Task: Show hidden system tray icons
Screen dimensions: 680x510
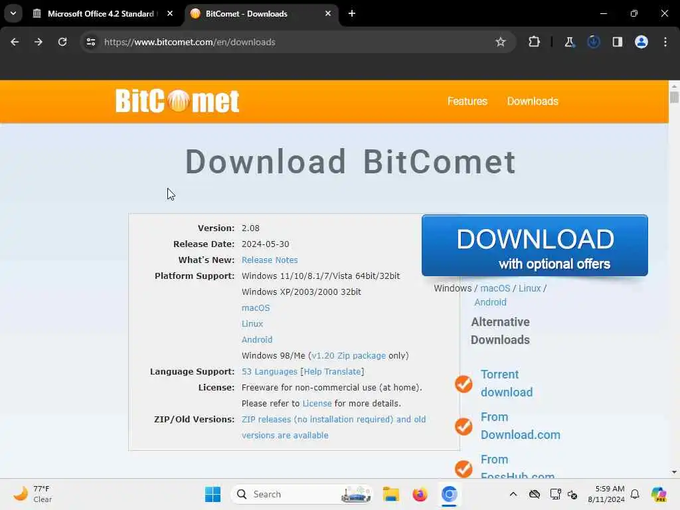Action: pos(513,494)
